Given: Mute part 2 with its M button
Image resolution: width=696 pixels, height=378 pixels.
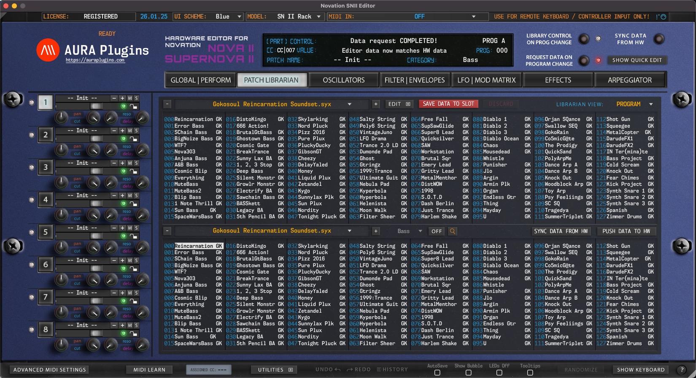Looking at the screenshot, I should click(x=130, y=131).
